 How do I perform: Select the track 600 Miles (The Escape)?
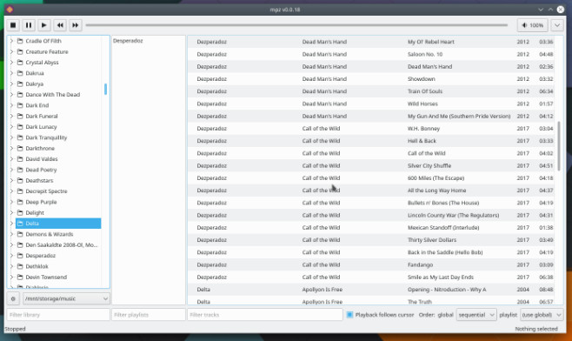coord(371,178)
